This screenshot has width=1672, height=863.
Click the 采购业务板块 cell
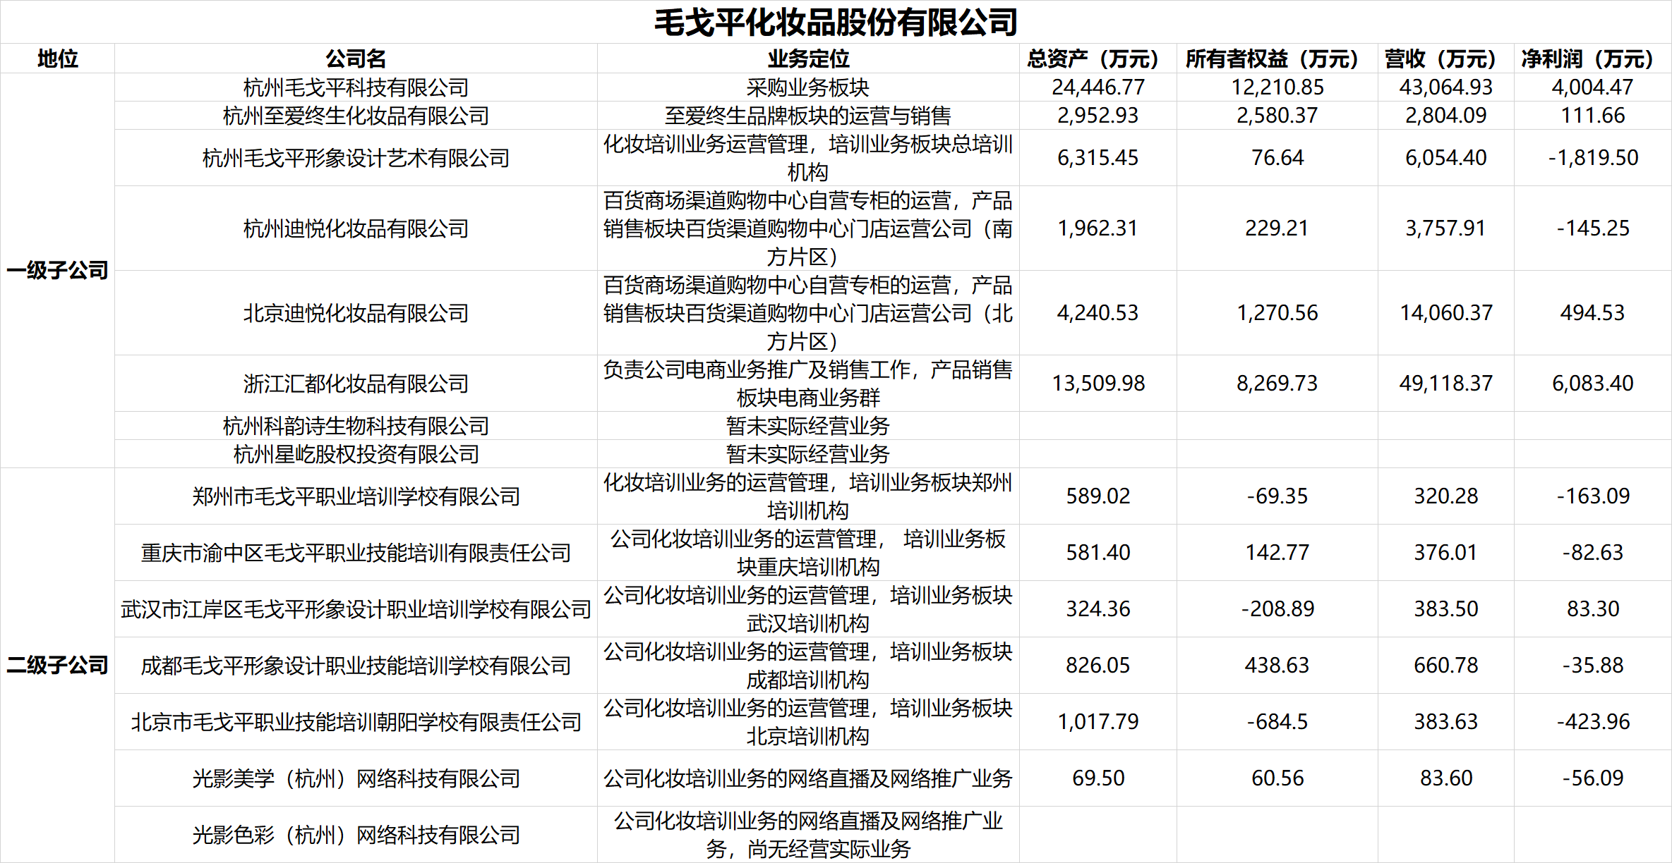808,87
